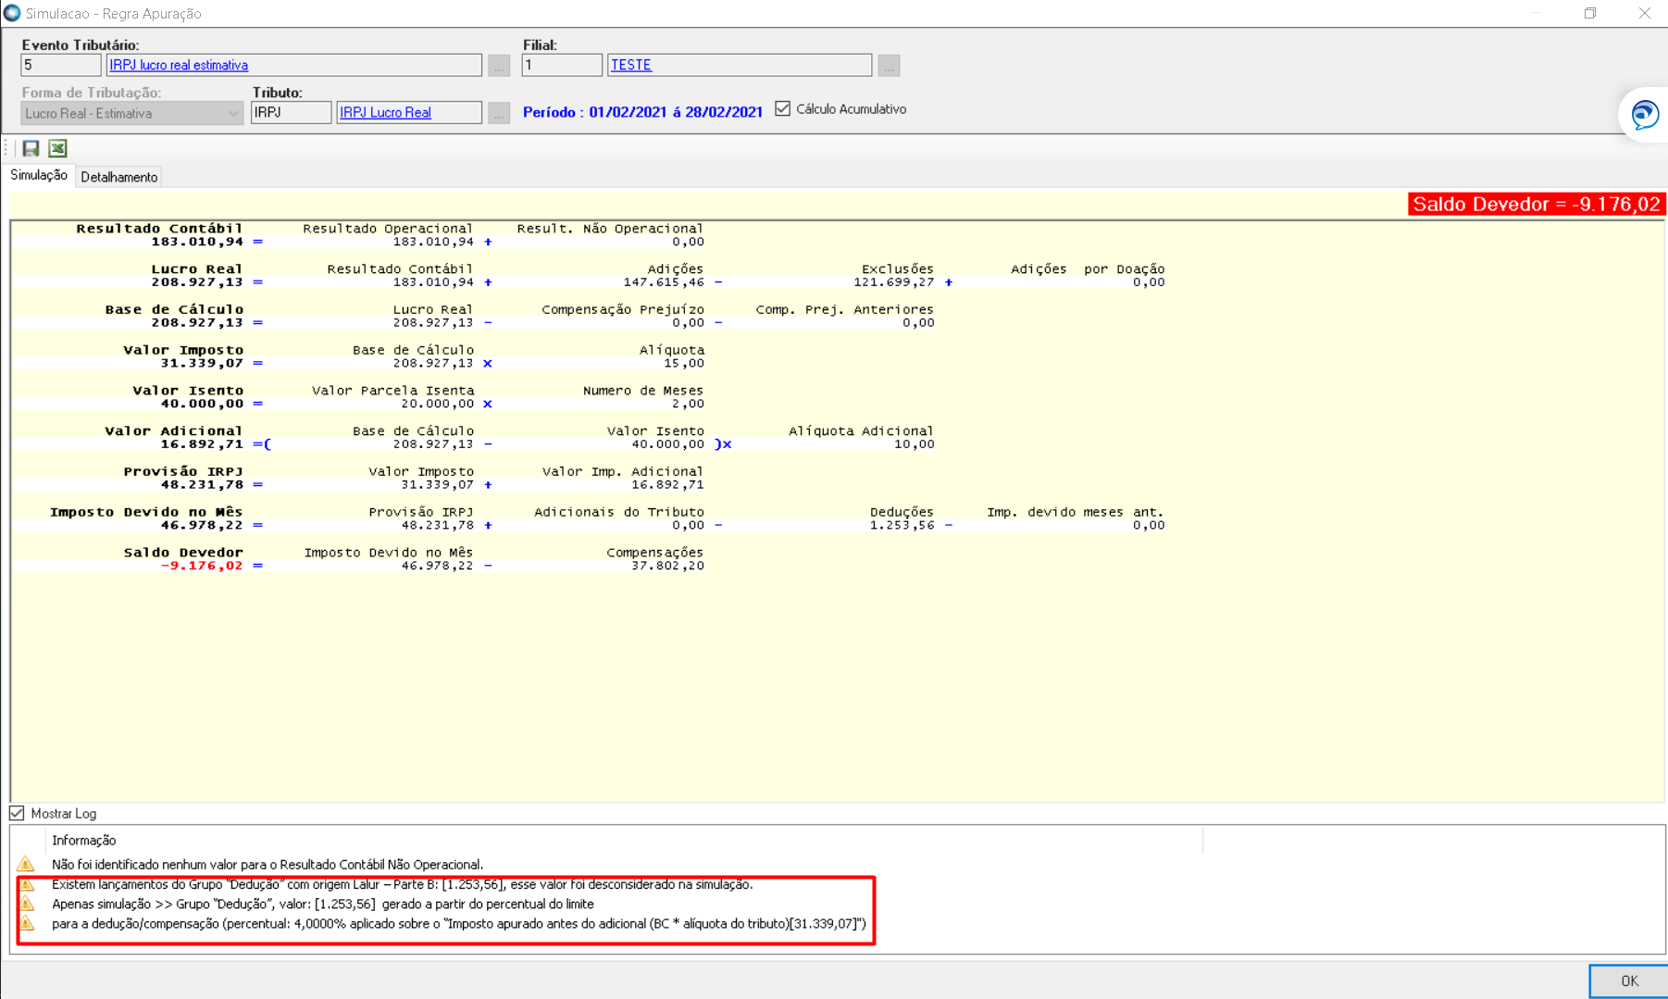Open the chat assistant bubble icon
This screenshot has width=1668, height=999.
click(x=1645, y=115)
